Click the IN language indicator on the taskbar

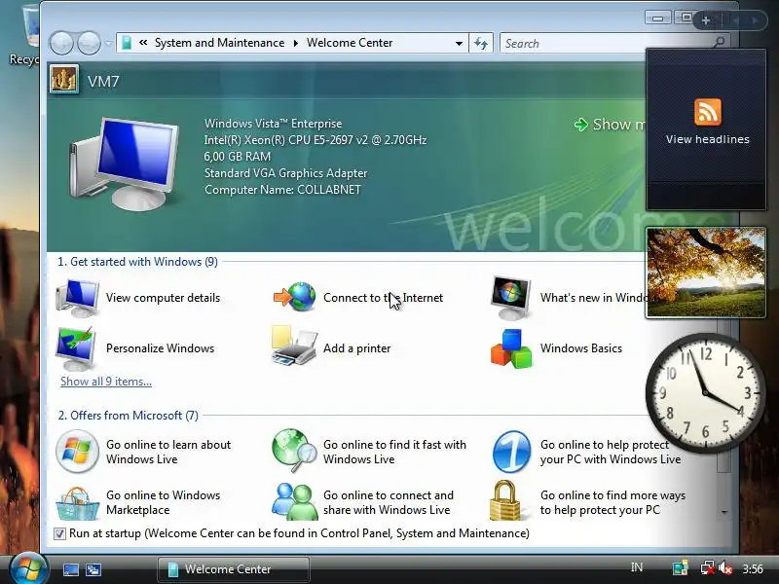click(x=637, y=567)
